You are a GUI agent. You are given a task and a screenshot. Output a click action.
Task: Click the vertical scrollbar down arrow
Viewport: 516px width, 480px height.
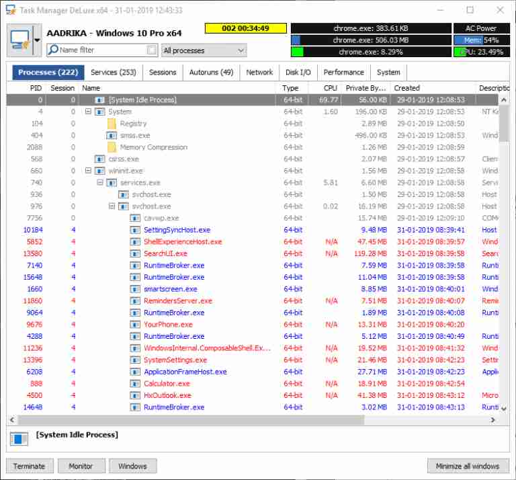pyautogui.click(x=504, y=409)
